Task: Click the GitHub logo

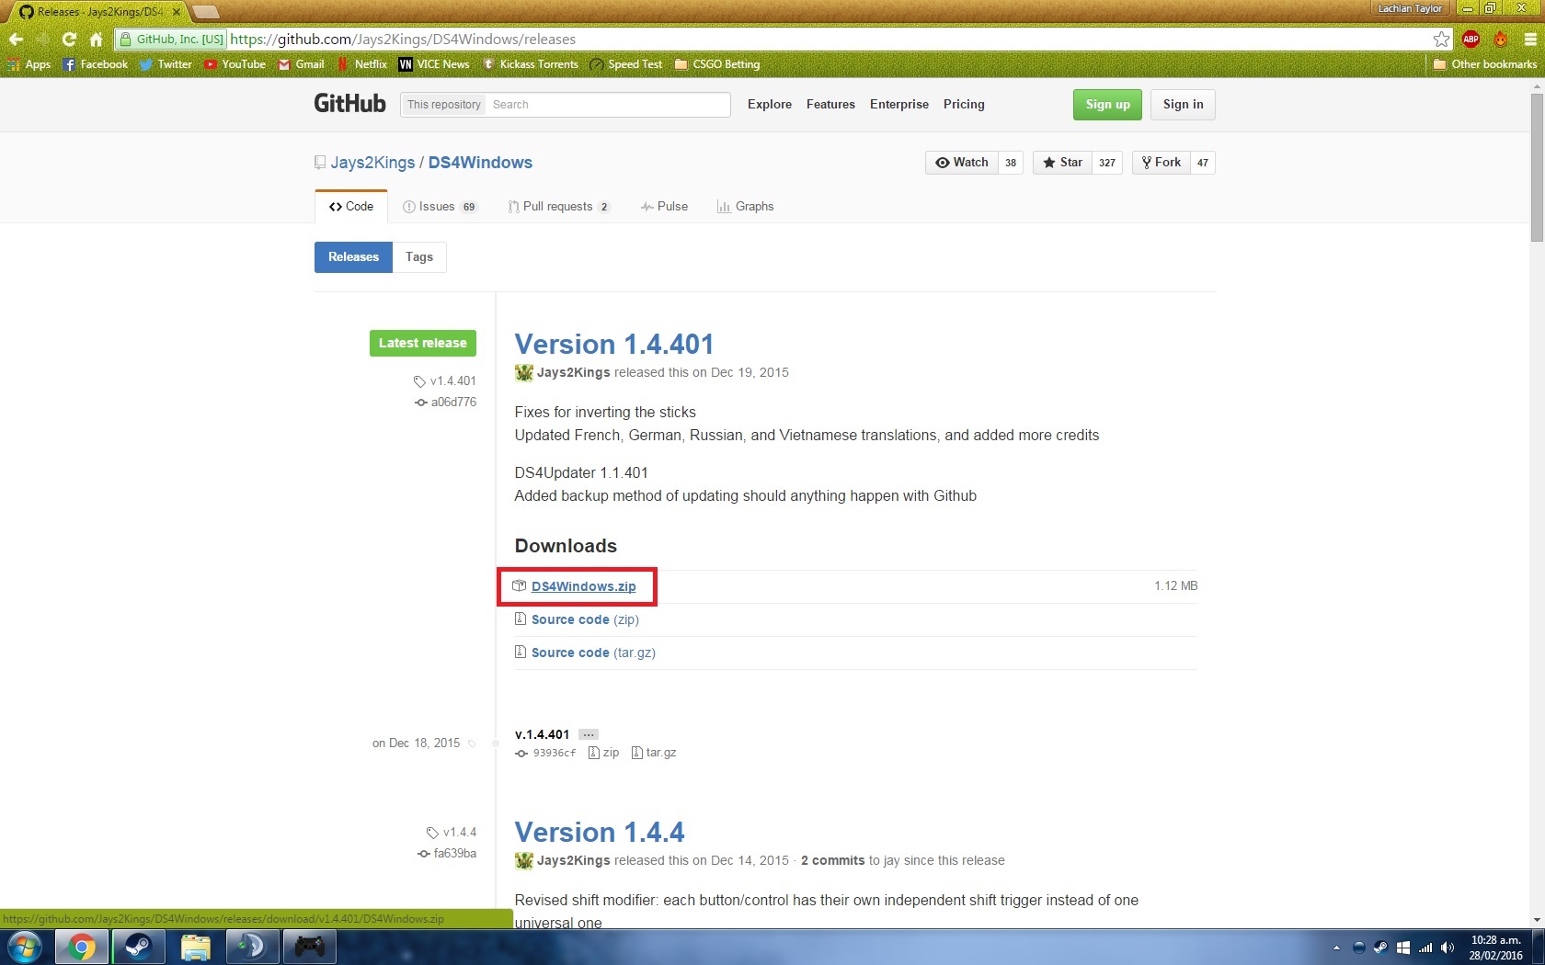Action: pyautogui.click(x=349, y=103)
